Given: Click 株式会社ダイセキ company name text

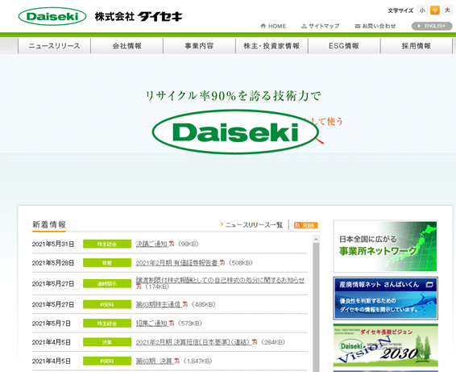Looking at the screenshot, I should pos(139,17).
